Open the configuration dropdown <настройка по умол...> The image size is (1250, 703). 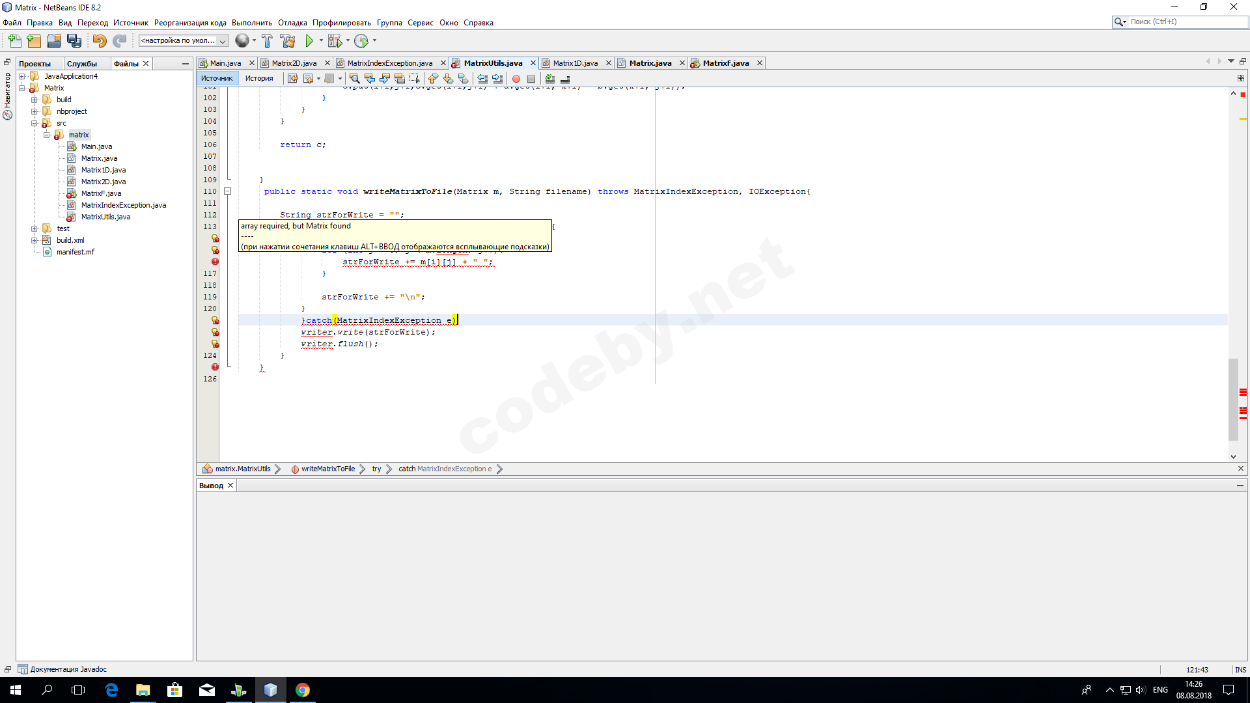[x=184, y=41]
